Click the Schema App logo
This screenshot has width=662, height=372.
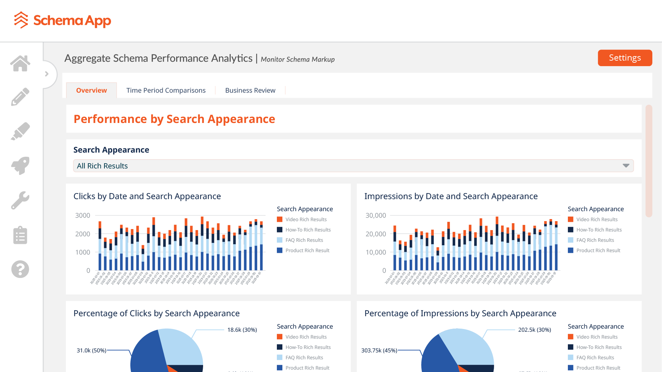(x=62, y=20)
